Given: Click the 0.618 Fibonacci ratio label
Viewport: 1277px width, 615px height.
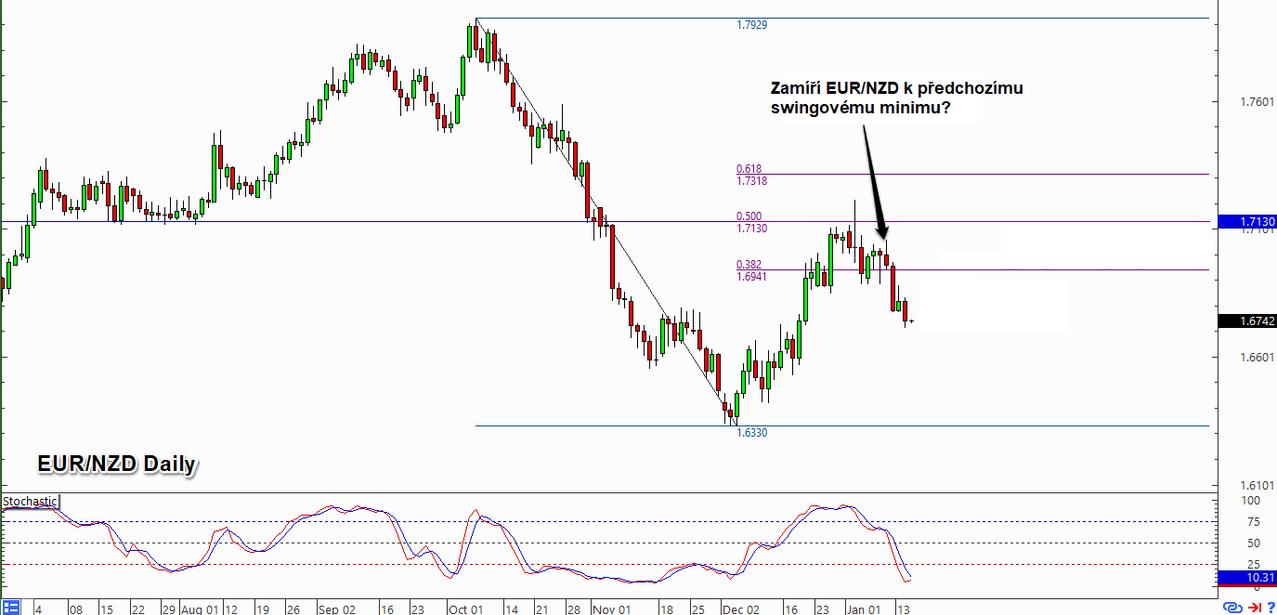Looking at the screenshot, I should click(x=749, y=169).
